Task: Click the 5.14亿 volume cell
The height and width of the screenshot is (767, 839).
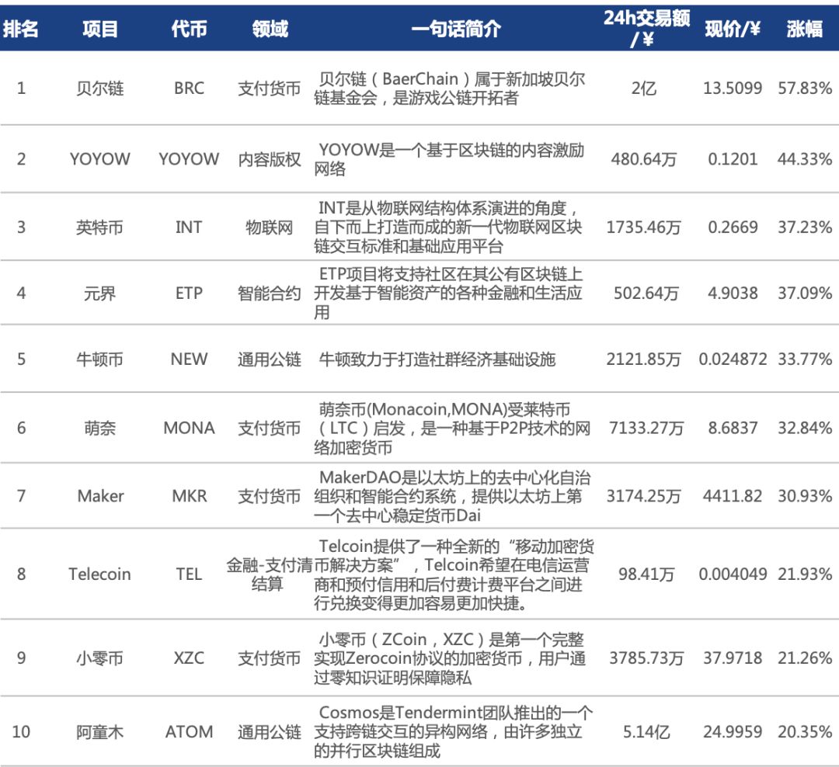Action: (646, 731)
